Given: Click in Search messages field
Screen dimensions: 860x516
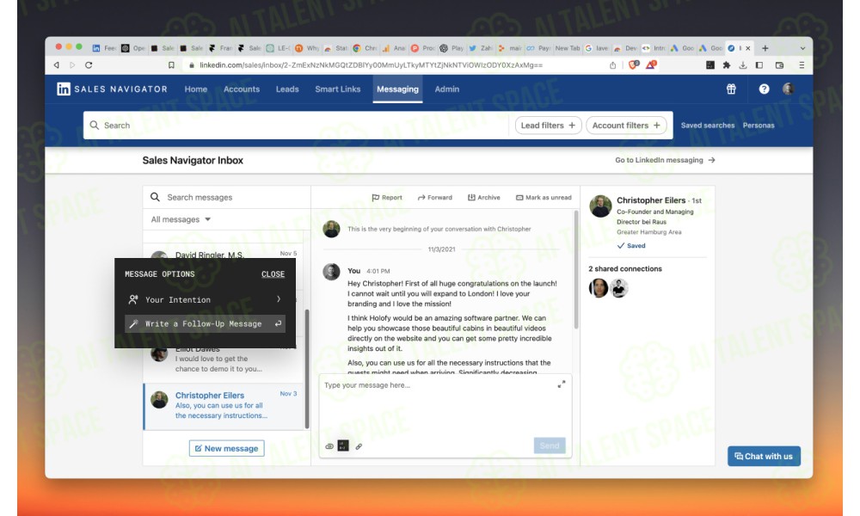Looking at the screenshot, I should 227,197.
